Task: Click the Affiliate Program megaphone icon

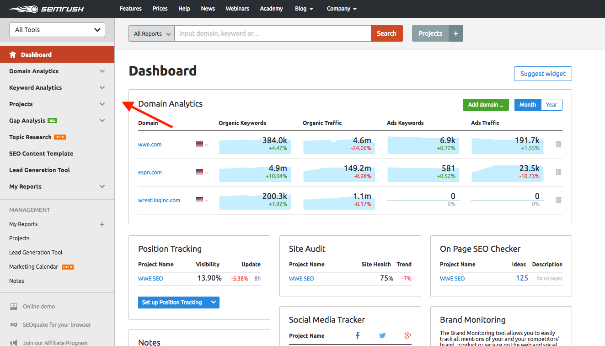Action: (x=14, y=342)
